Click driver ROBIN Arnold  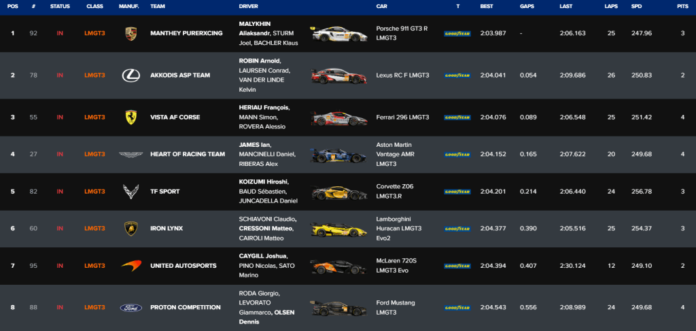coord(259,61)
